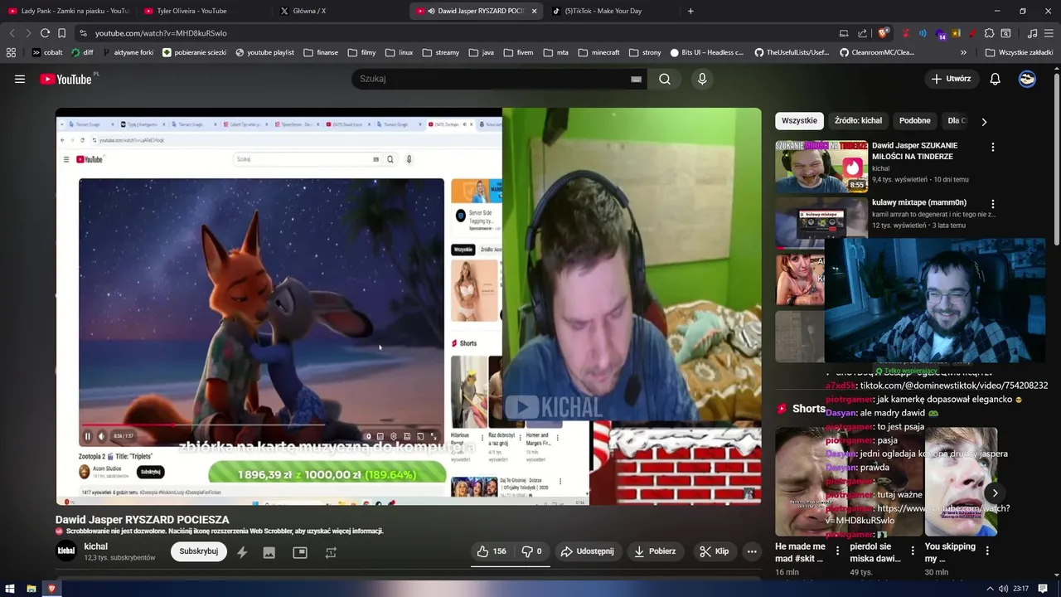The height and width of the screenshot is (597, 1061).
Task: Open the Dawid Jasper SZUKANIE MIŁOŚCI thumbnail
Action: (821, 167)
